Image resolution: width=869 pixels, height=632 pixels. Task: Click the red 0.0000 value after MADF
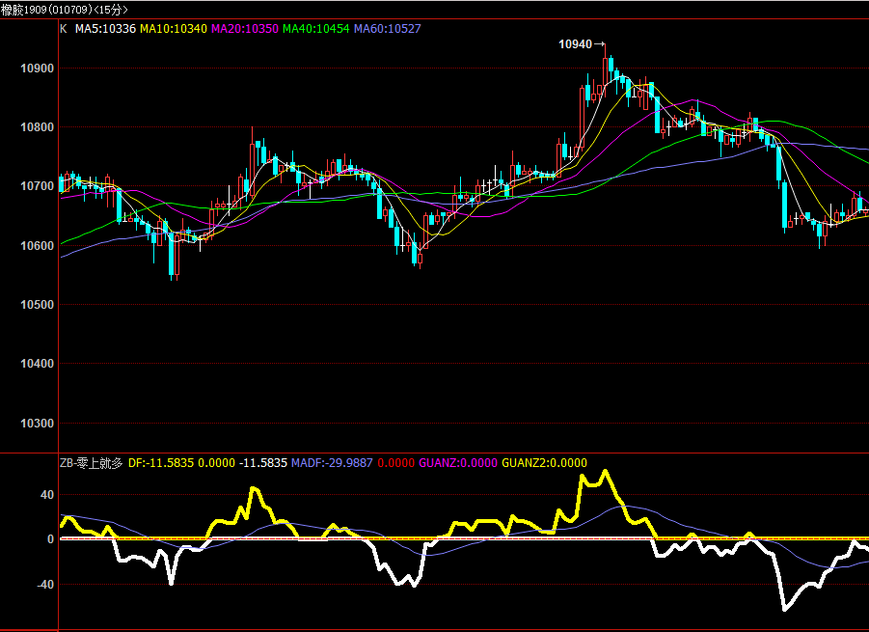pyautogui.click(x=395, y=463)
